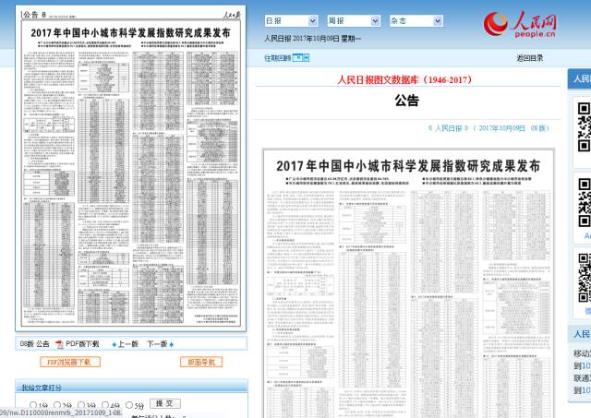Click the 版面导航 button

click(201, 362)
